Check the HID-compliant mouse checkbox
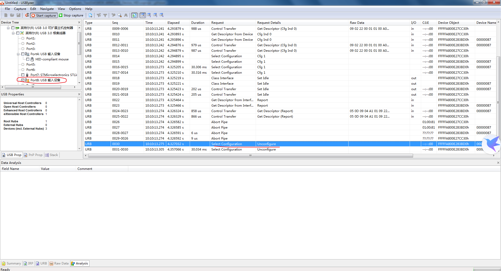The height and width of the screenshot is (271, 501). pyautogui.click(x=27, y=59)
